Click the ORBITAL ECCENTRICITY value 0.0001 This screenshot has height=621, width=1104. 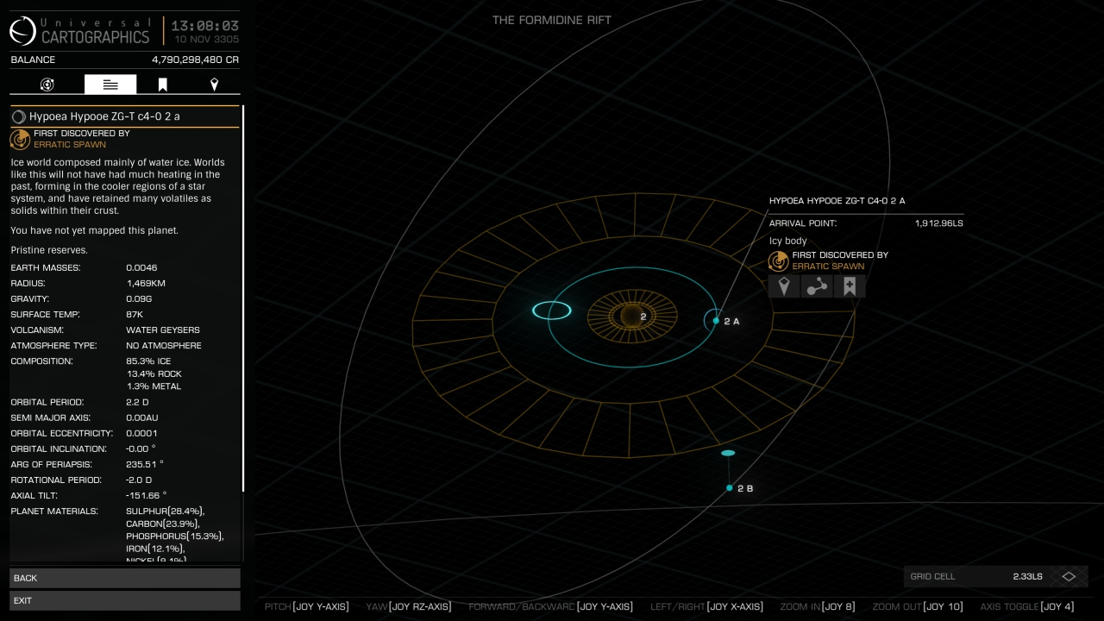141,433
